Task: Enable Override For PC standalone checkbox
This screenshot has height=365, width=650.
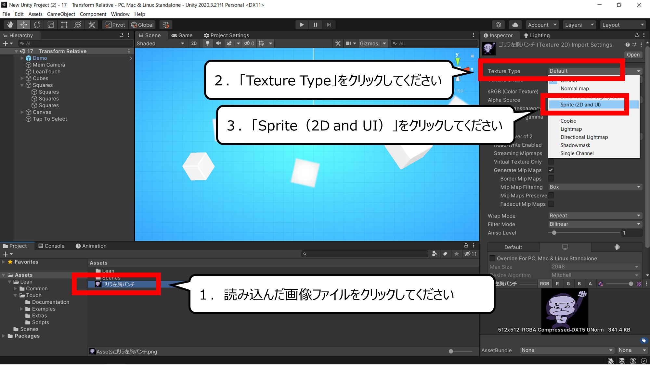Action: (x=492, y=258)
